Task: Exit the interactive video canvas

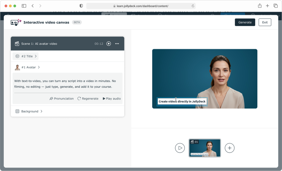Action: click(x=265, y=22)
